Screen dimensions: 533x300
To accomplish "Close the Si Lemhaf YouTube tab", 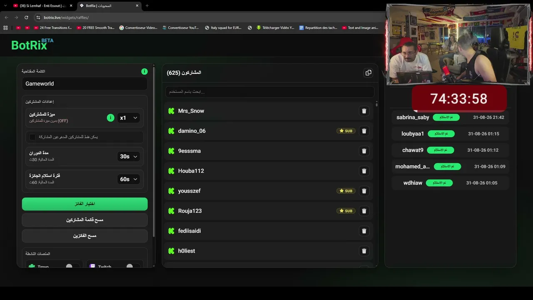I will [x=71, y=6].
